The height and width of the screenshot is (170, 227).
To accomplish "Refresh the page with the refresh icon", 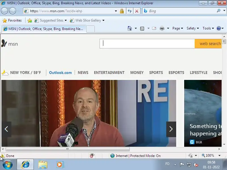I will coord(130,11).
